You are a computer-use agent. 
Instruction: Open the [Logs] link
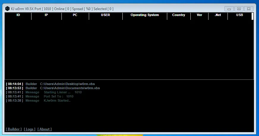29,129
